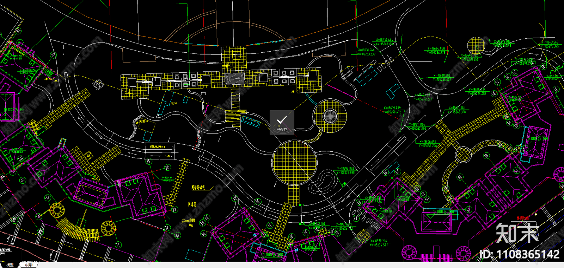The height and width of the screenshot is (268, 564).
Task: Select the X=18588.892 coordinate label
Action: click(x=346, y=169)
